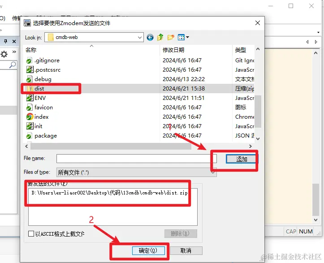Click the File name input field
Screen dimensions: 324x263
click(x=136, y=159)
